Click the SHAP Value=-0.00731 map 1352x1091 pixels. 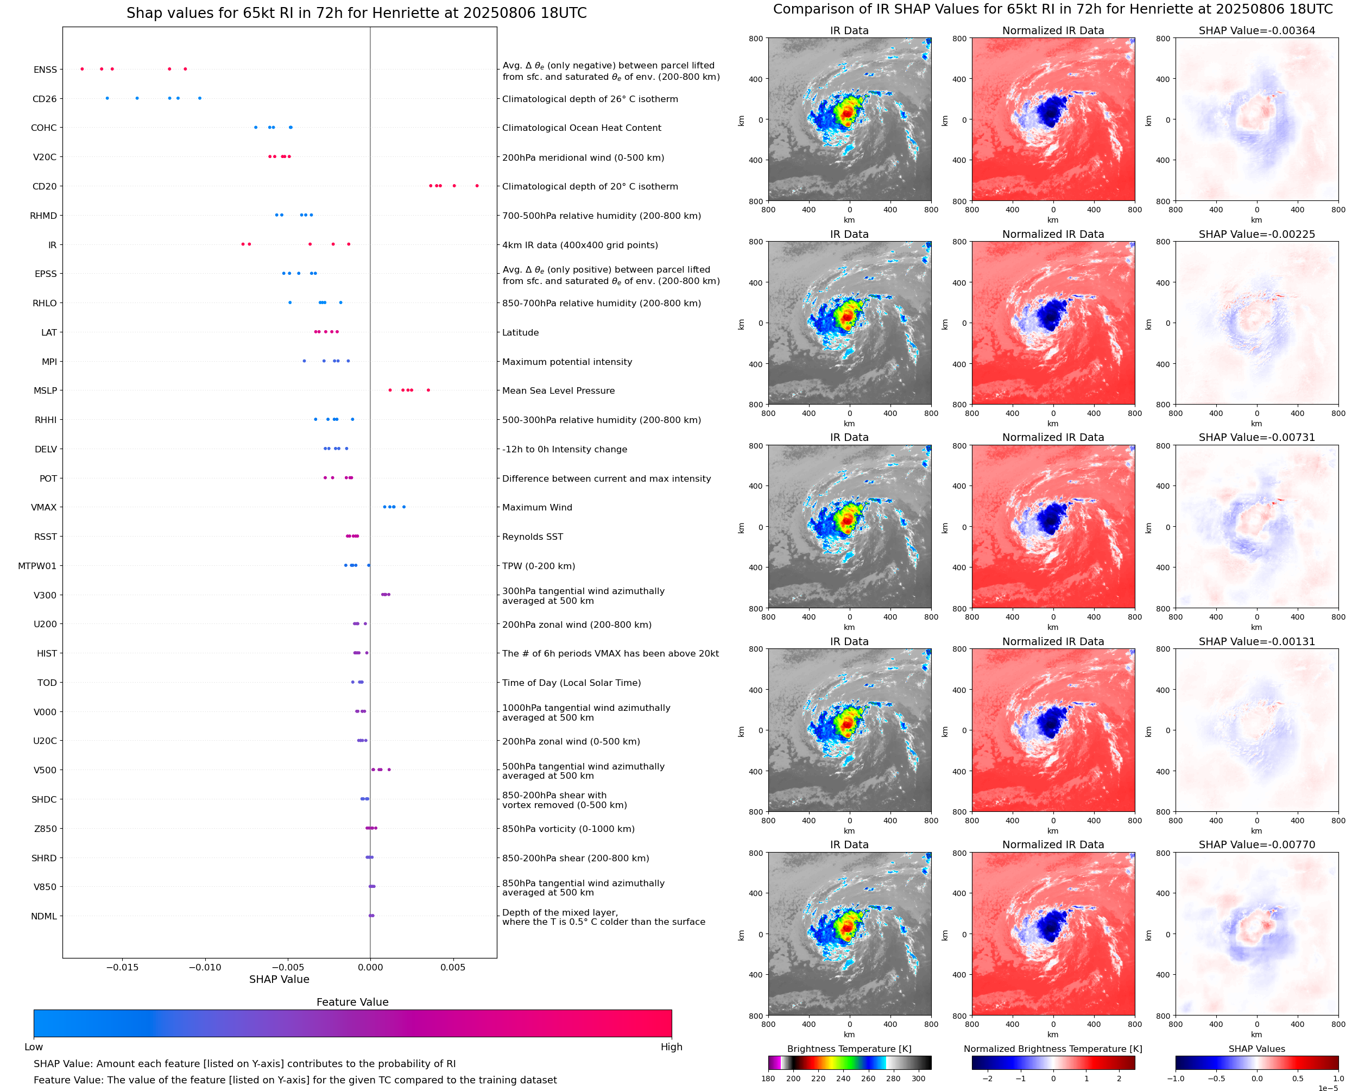tap(1256, 527)
